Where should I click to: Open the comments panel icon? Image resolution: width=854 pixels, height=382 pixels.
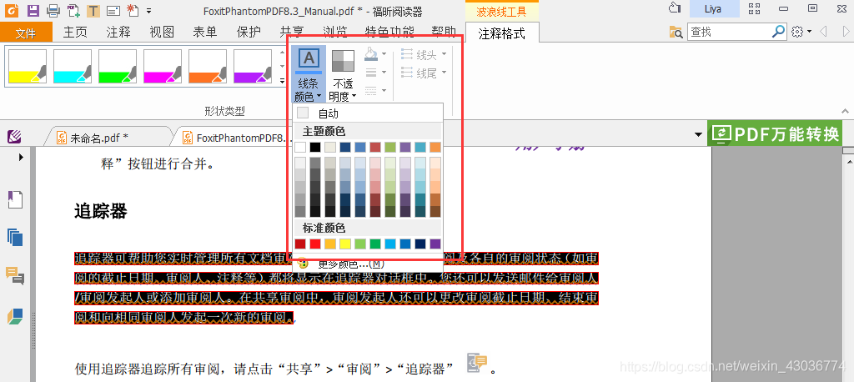click(x=15, y=276)
